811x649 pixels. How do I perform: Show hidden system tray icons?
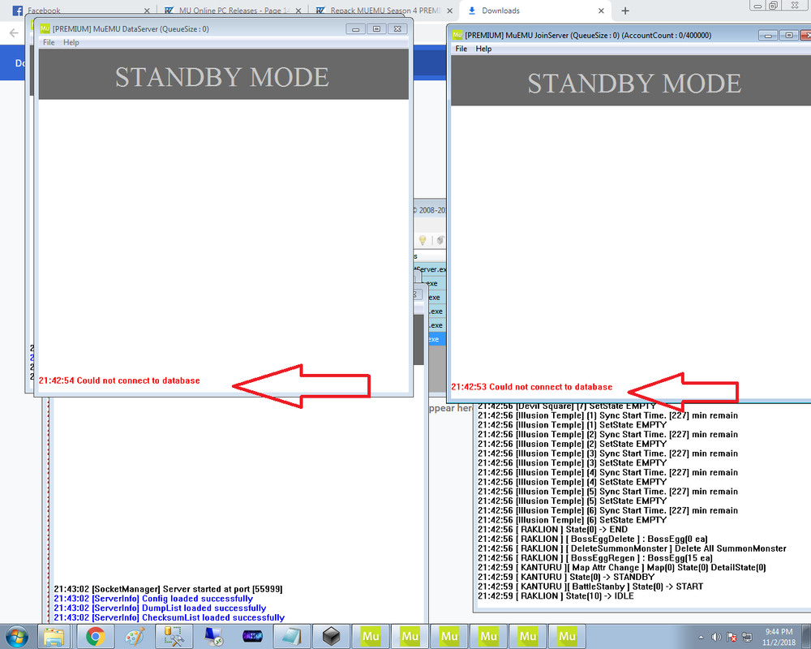(x=701, y=637)
